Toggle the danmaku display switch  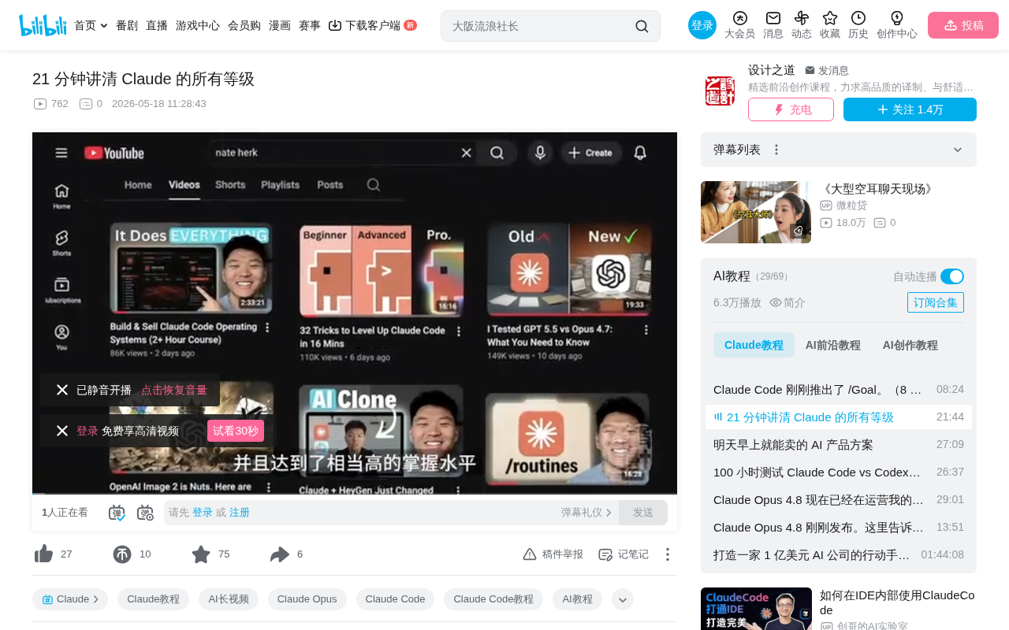point(117,513)
